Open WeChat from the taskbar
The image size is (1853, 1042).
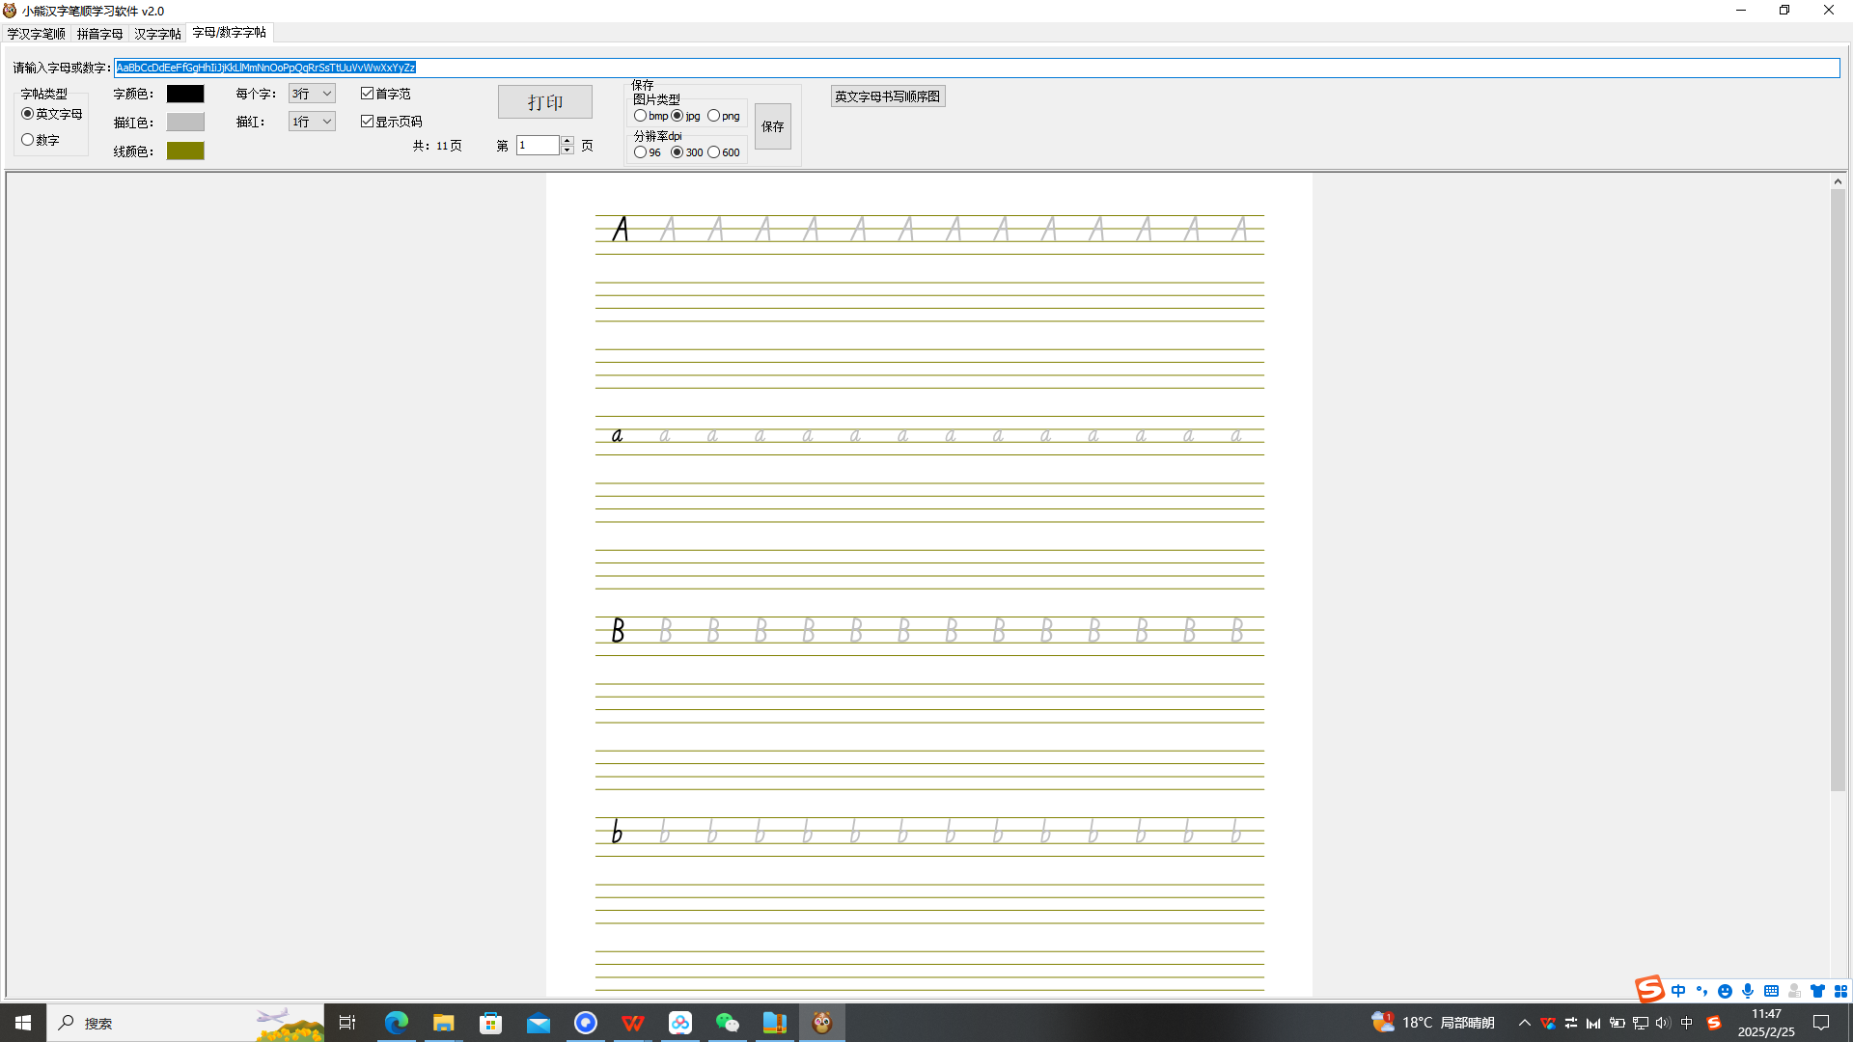point(728,1023)
